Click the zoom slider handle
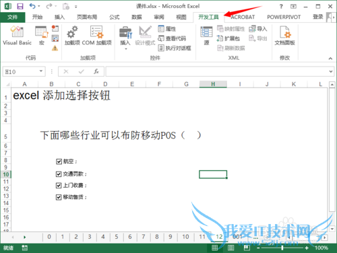Image resolution: width=337 pixels, height=253 pixels. tap(282, 248)
